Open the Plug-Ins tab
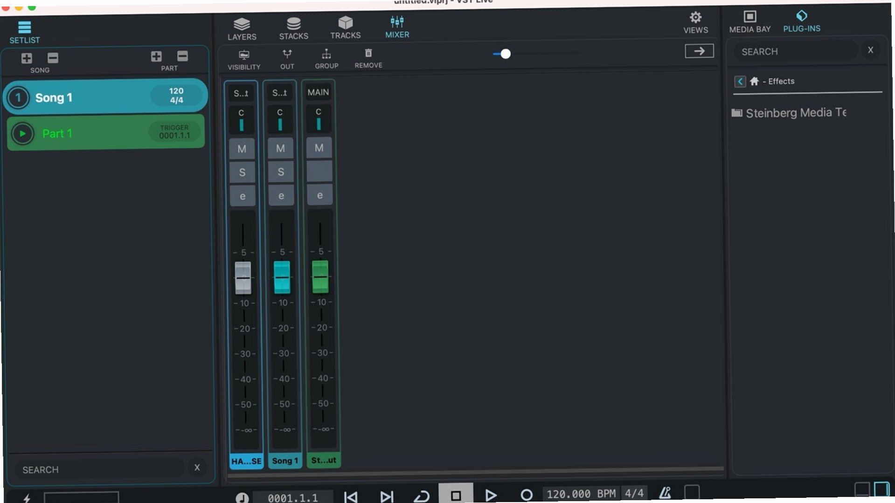This screenshot has height=503, width=895. click(x=801, y=21)
